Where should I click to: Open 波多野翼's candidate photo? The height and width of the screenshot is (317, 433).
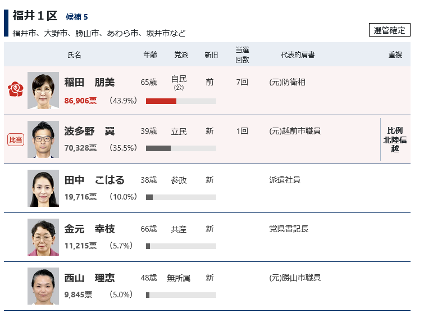point(43,139)
